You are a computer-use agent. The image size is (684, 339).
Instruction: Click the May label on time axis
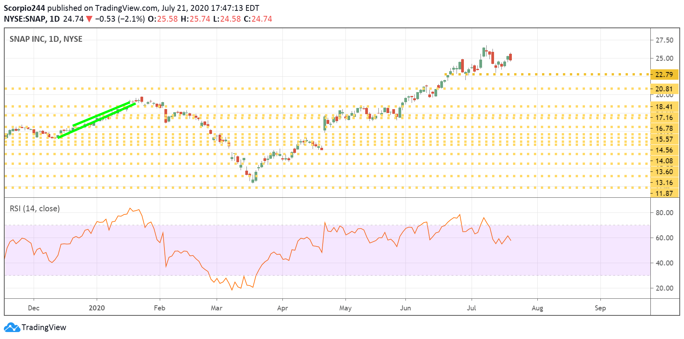point(345,308)
